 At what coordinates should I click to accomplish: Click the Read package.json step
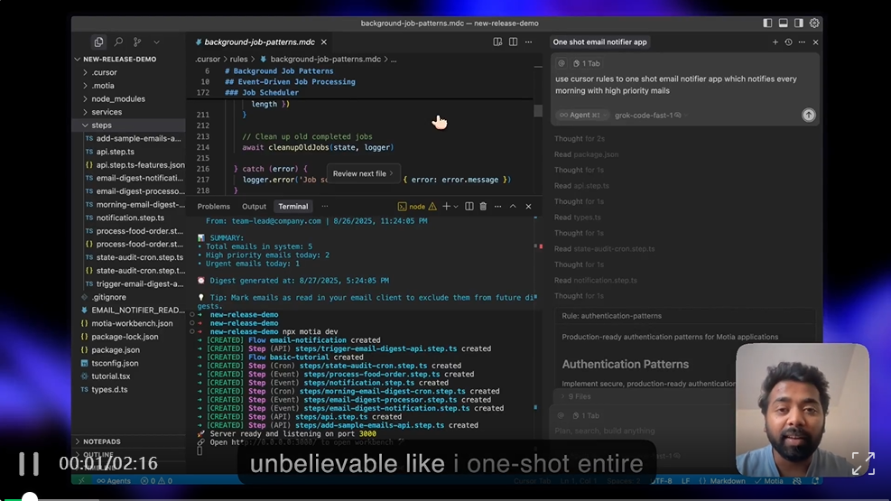click(x=587, y=154)
